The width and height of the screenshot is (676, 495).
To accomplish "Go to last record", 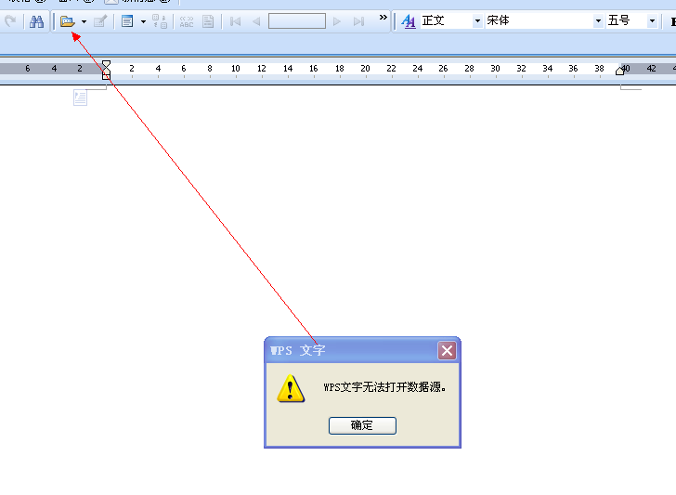I will coord(358,21).
